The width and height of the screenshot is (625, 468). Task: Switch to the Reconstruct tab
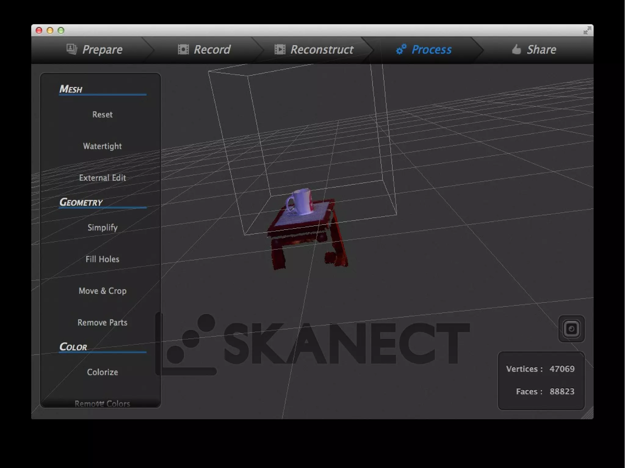pyautogui.click(x=321, y=49)
